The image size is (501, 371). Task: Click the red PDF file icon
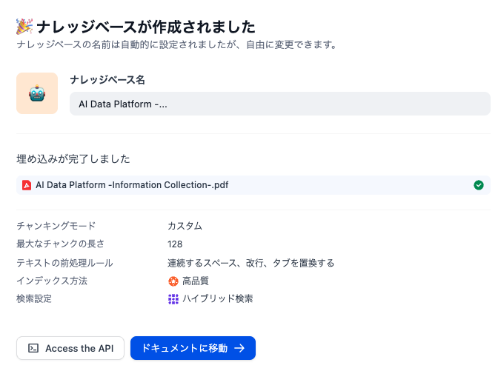point(26,185)
